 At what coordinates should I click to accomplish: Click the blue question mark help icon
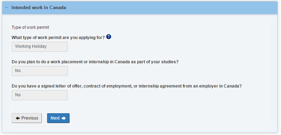coord(109,37)
